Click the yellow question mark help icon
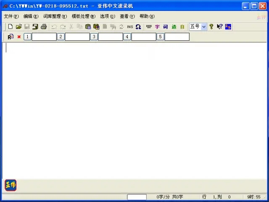Viewport: 269px width, 202px height. (211, 26)
